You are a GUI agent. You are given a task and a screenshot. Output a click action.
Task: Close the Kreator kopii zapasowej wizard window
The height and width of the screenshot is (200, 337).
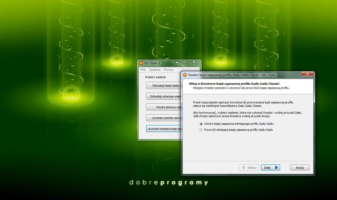tap(307, 74)
